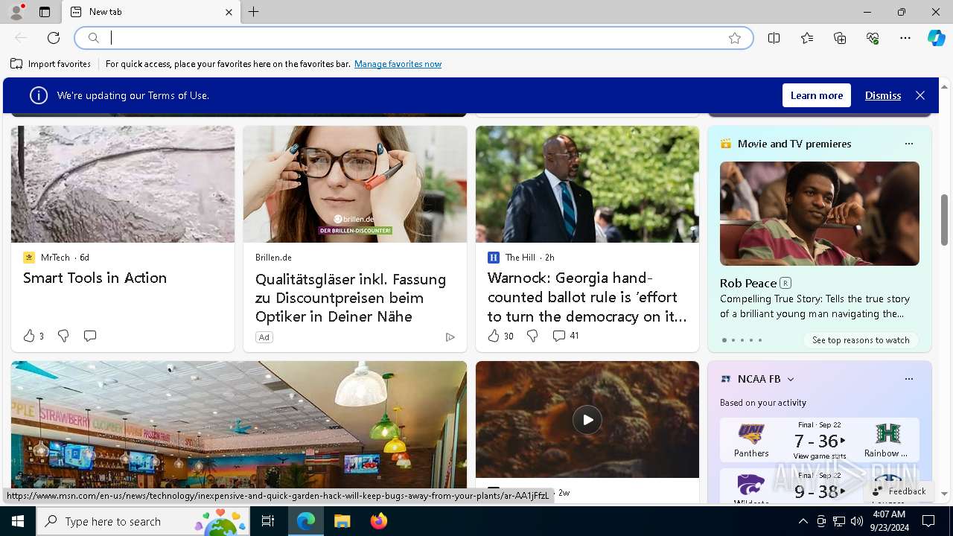The height and width of the screenshot is (536, 953).
Task: Select last carousel dot in premieres card
Action: point(759,340)
